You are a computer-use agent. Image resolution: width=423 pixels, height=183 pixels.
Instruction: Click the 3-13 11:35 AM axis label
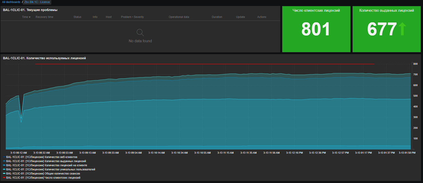click(x=248, y=153)
